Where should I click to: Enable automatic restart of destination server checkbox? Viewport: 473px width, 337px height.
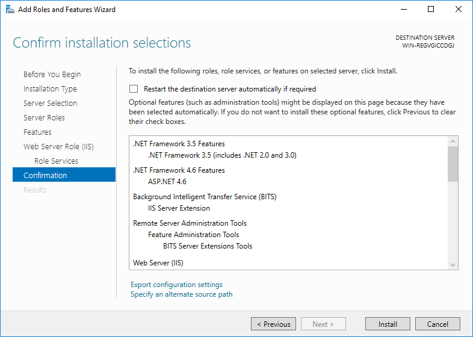[134, 89]
